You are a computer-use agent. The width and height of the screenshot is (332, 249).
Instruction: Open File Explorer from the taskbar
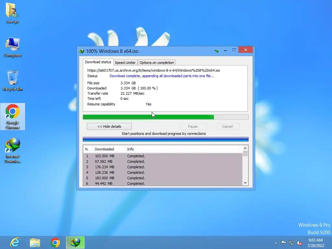coord(35,243)
